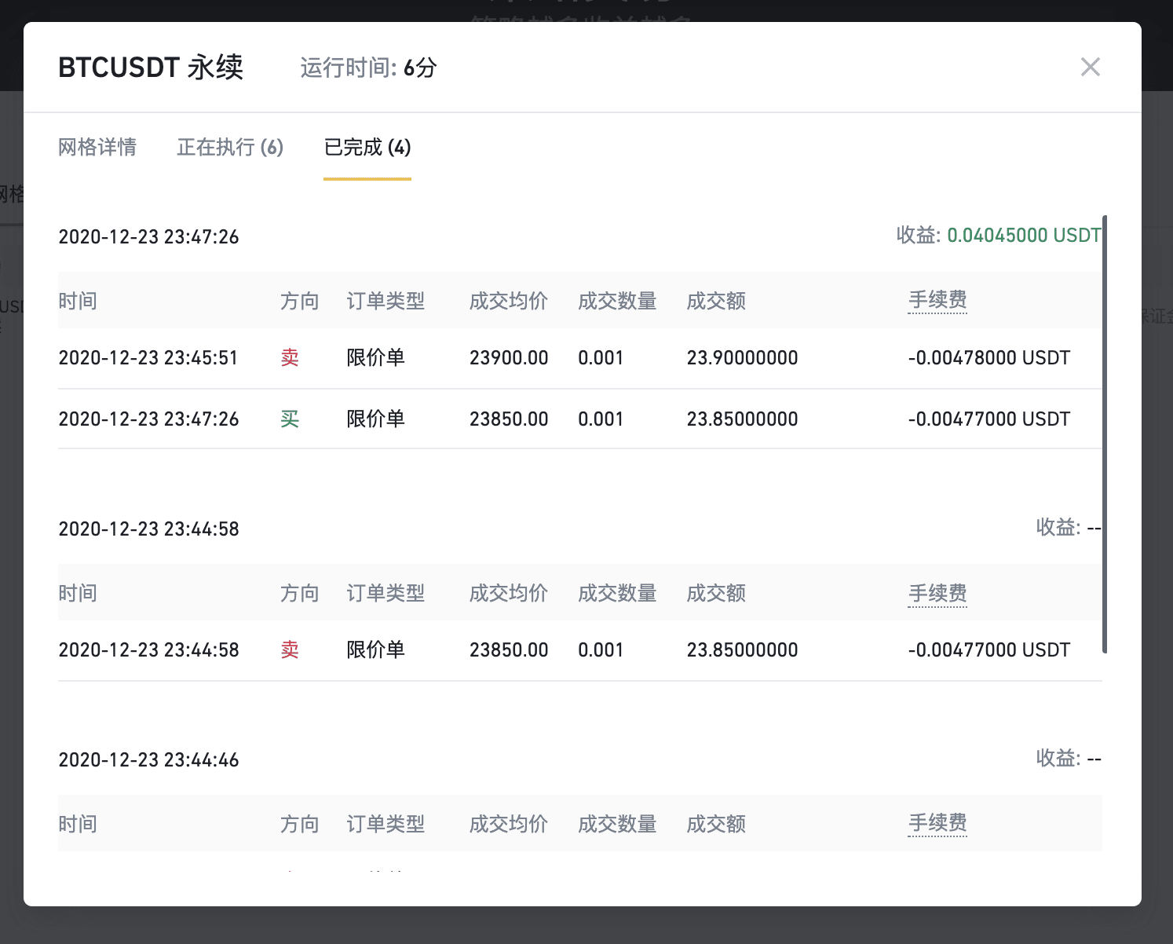
Task: Click 收益: -- beside the 23:44:46 heading
Action: coord(1069,758)
